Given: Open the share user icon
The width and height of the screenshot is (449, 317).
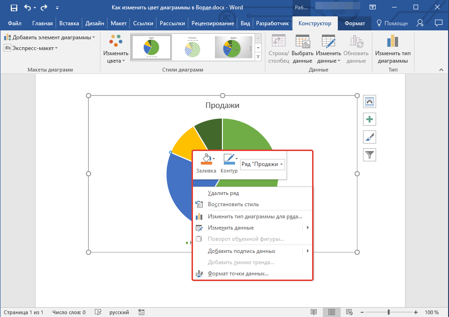Looking at the screenshot, I should tap(420, 23).
